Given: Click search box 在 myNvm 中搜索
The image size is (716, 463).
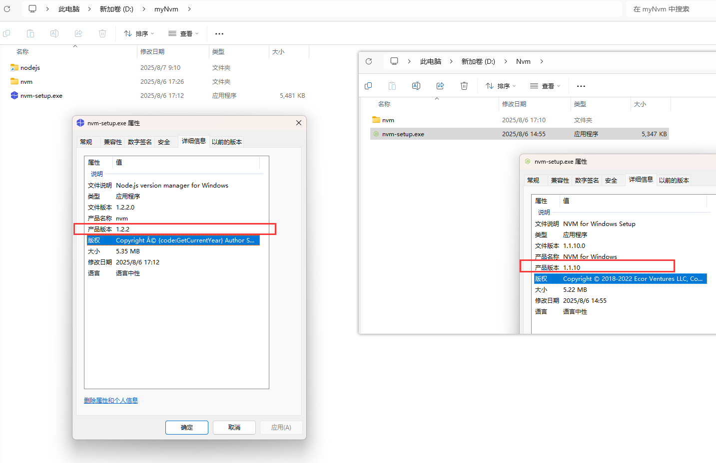Looking at the screenshot, I should pyautogui.click(x=671, y=9).
